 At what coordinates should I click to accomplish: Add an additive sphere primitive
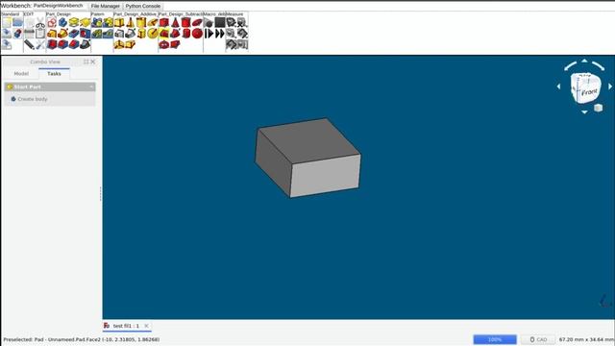click(152, 34)
